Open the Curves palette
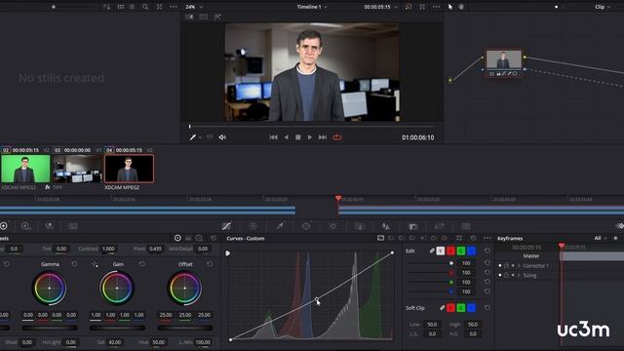624x351 pixels. click(226, 226)
